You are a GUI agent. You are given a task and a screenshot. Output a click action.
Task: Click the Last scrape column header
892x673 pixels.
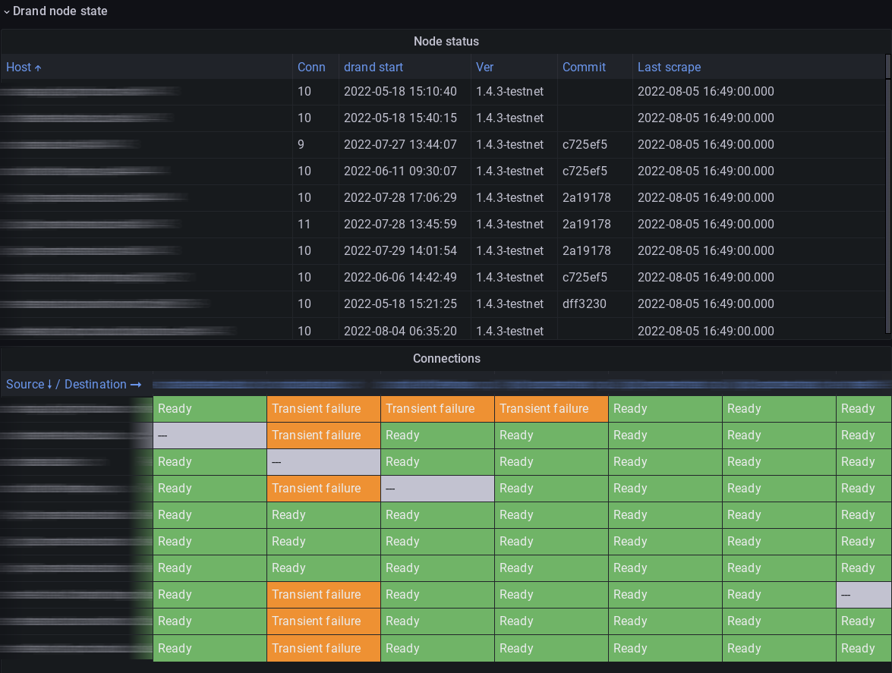[x=669, y=67]
